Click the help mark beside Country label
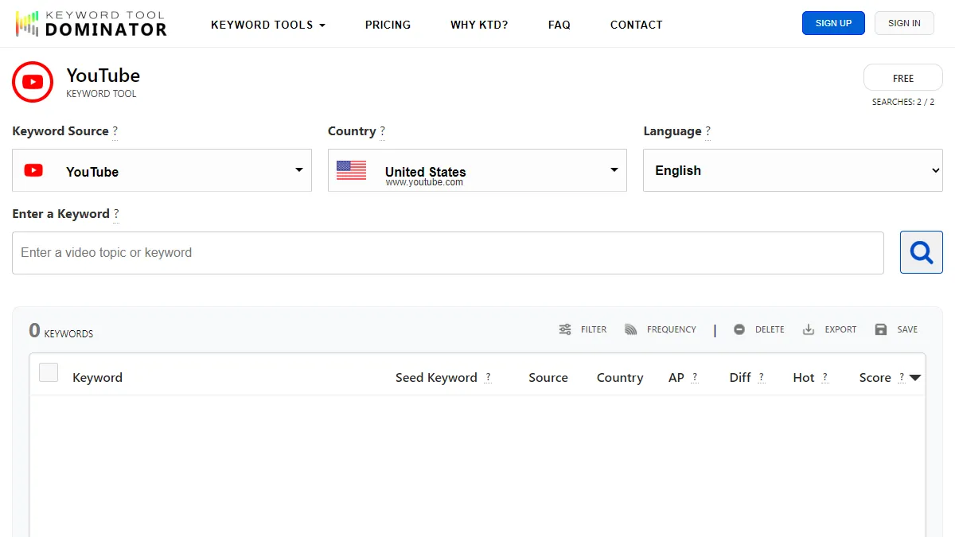The height and width of the screenshot is (537, 955). coord(382,131)
